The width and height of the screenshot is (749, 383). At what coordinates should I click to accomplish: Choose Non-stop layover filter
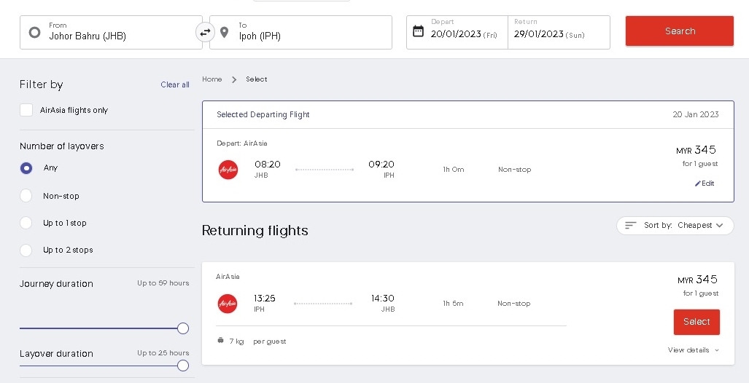[26, 196]
